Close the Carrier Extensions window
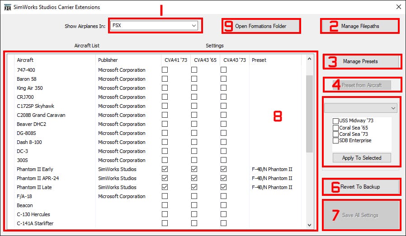 pos(398,7)
